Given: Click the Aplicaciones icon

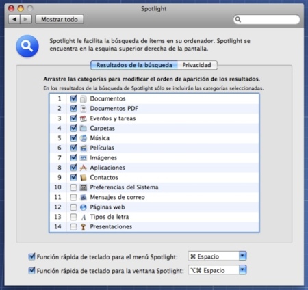Looking at the screenshot, I should tap(84, 168).
